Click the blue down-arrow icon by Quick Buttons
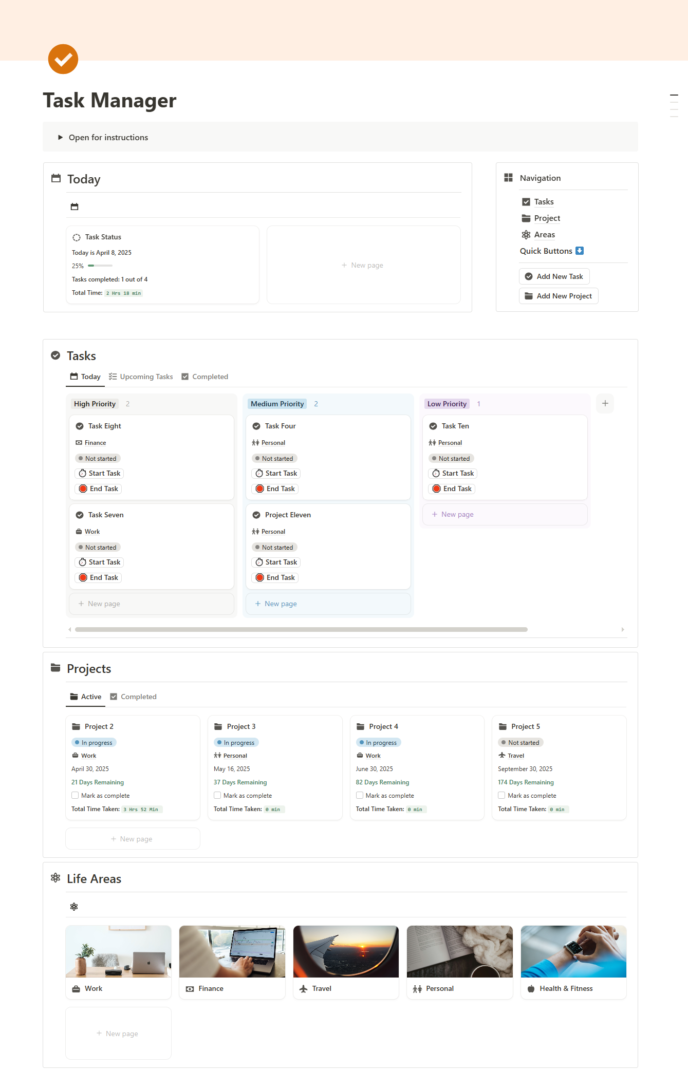The width and height of the screenshot is (688, 1089). pyautogui.click(x=580, y=251)
